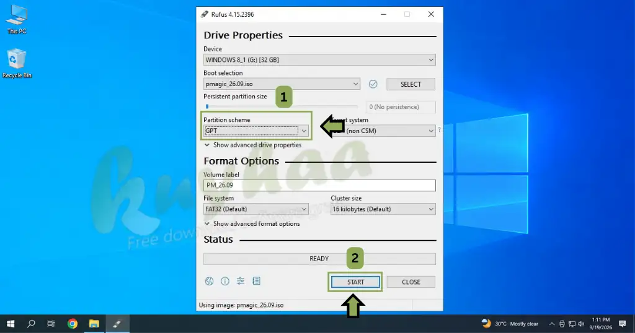
Task: Open the taskbar clock showing 1:11 PM
Action: [x=600, y=324]
